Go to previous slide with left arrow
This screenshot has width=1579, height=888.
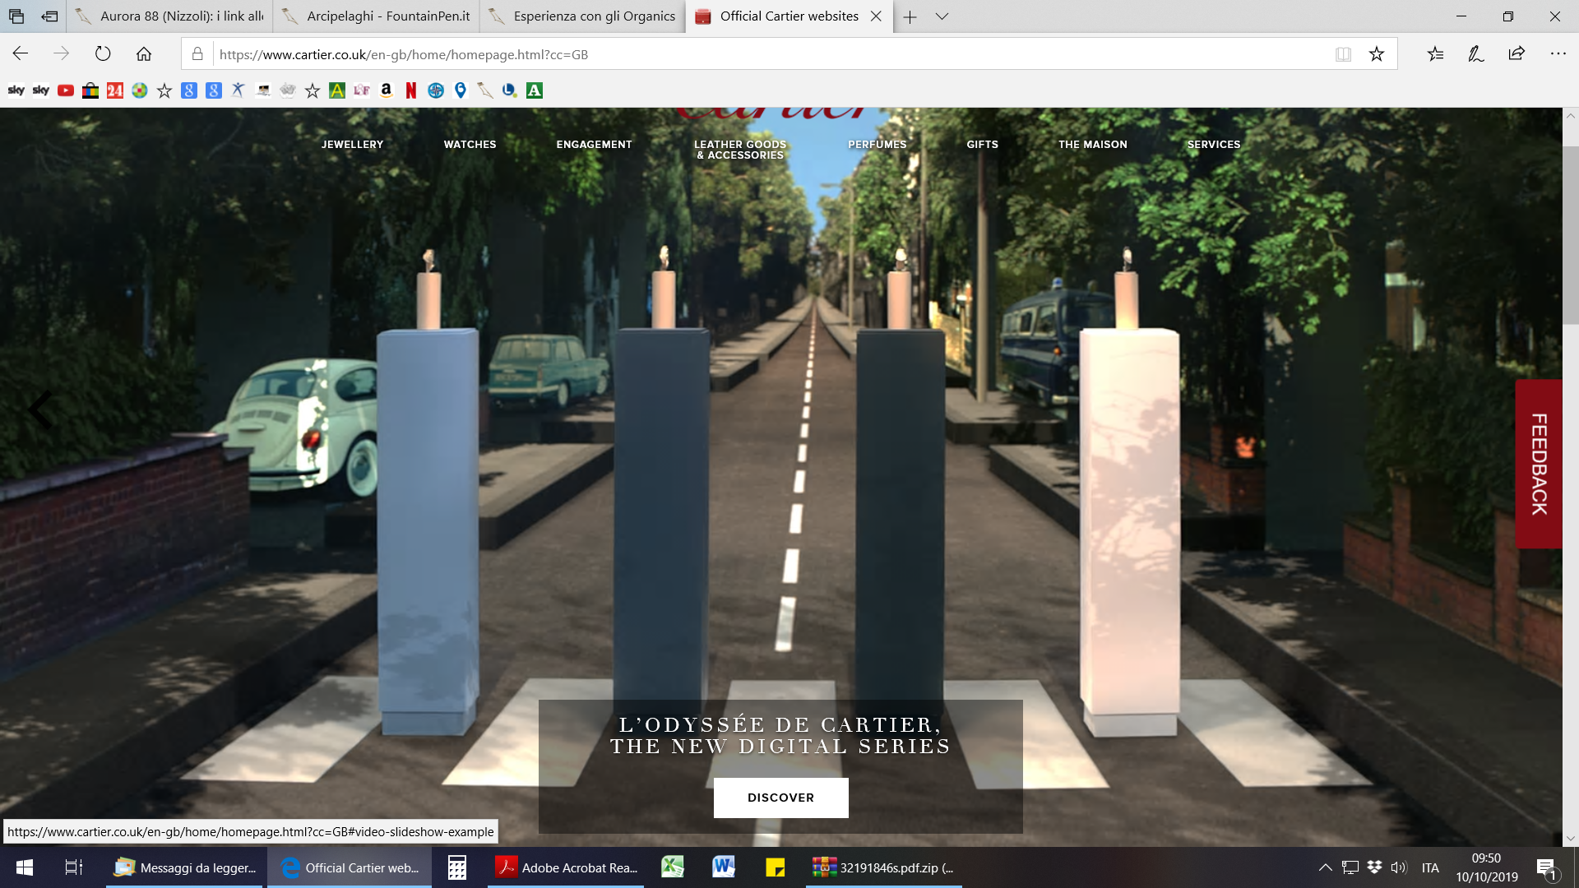[39, 409]
